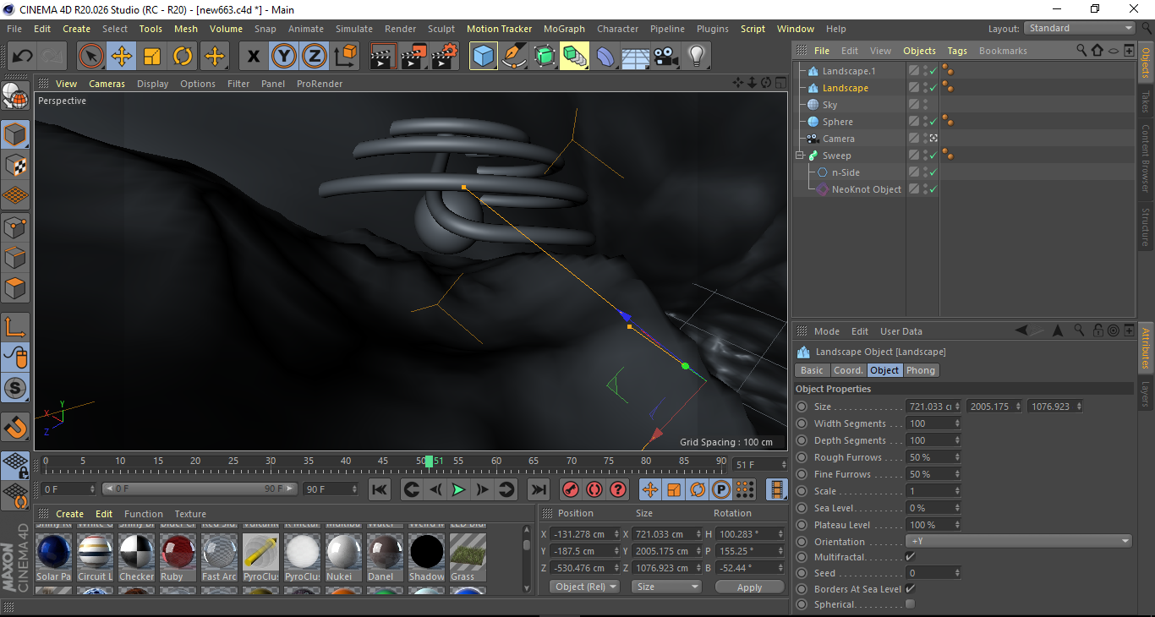Click User Data in Attribute Manager
Viewport: 1155px width, 617px height.
coord(900,331)
